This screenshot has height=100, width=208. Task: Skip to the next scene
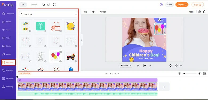(150, 66)
